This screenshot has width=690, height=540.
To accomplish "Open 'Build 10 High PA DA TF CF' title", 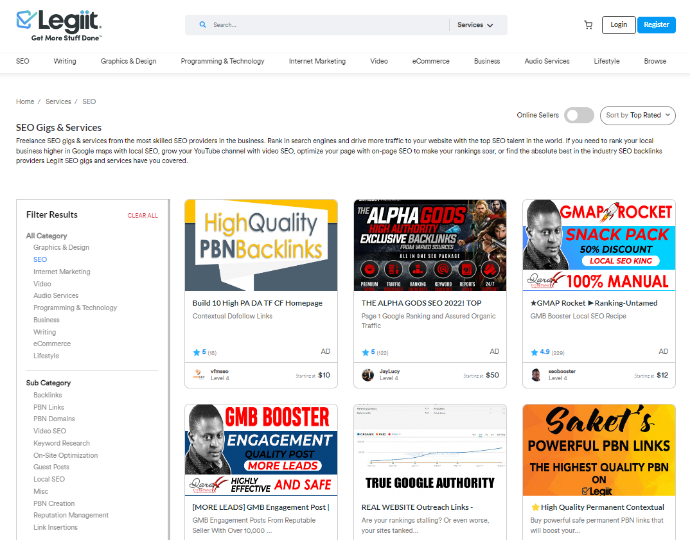I will coord(258,303).
